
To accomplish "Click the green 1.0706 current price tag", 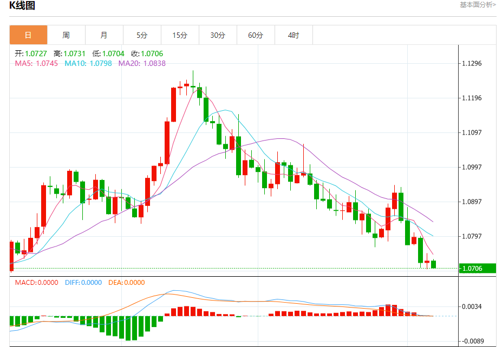I will point(477,269).
